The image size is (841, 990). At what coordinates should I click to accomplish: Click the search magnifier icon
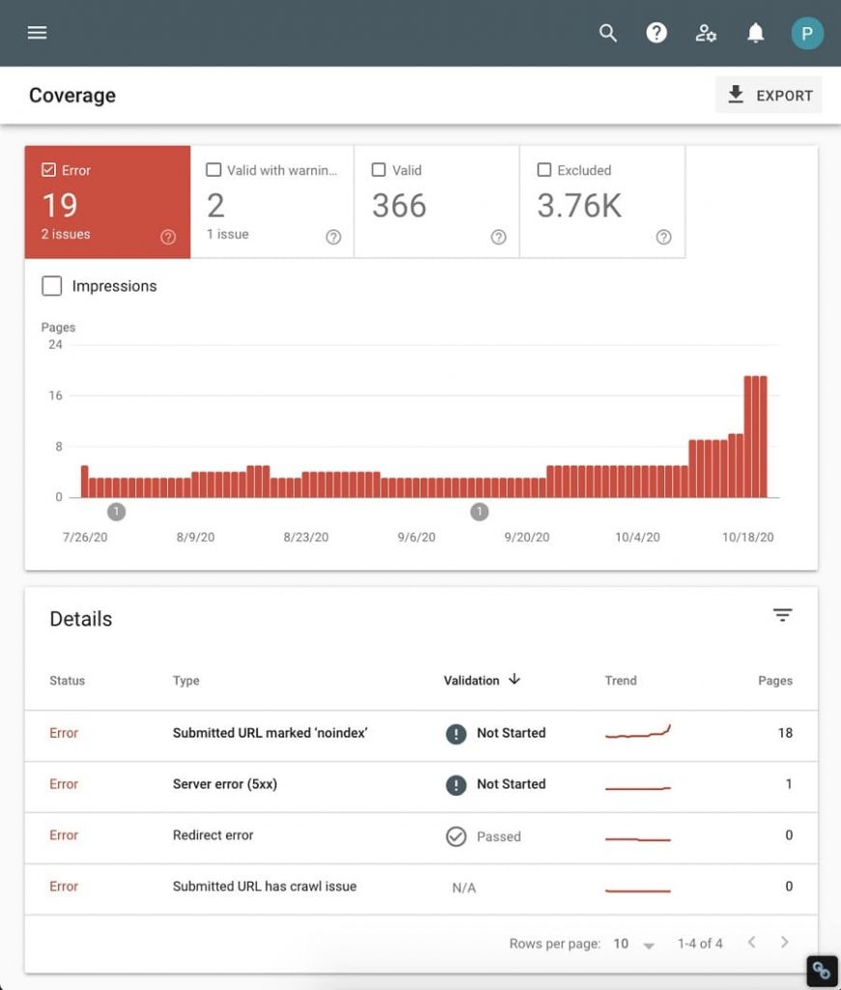point(608,33)
